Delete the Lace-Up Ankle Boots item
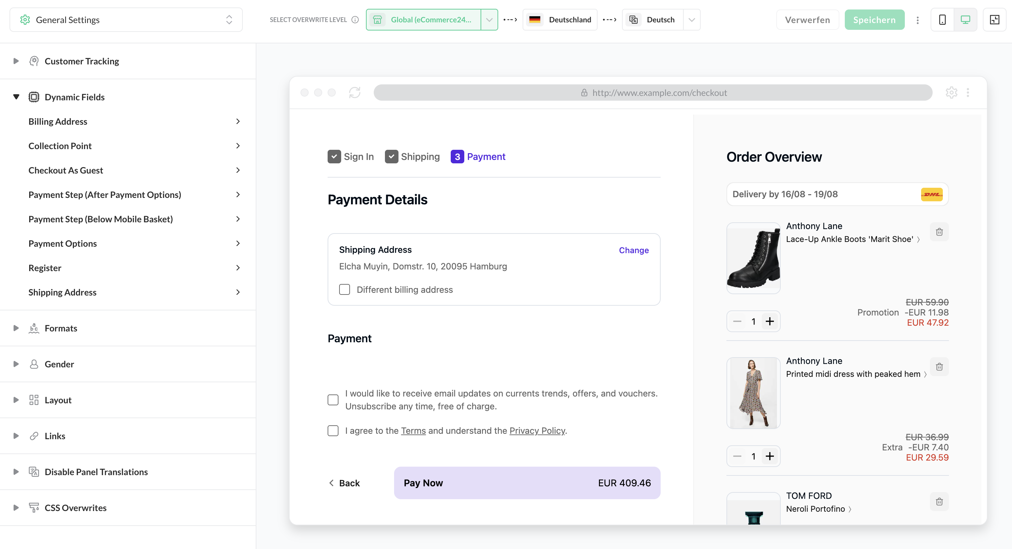The height and width of the screenshot is (549, 1012). click(939, 232)
